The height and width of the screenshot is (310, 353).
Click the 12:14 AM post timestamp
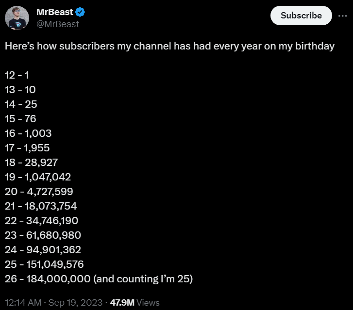click(x=23, y=302)
